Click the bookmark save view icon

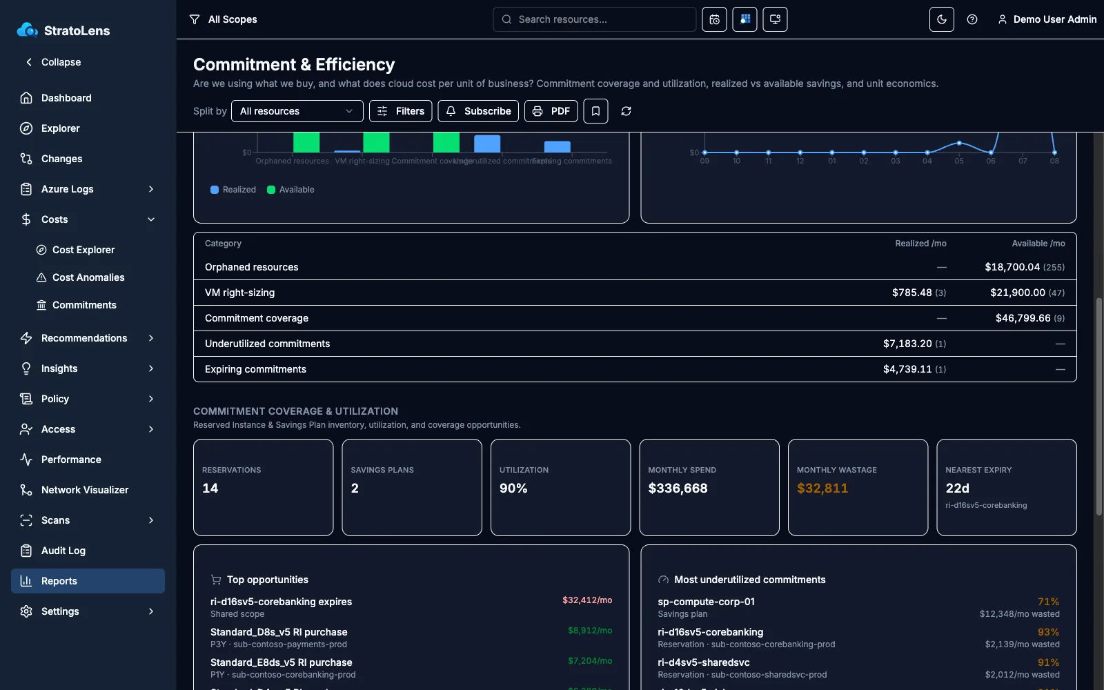tap(595, 111)
